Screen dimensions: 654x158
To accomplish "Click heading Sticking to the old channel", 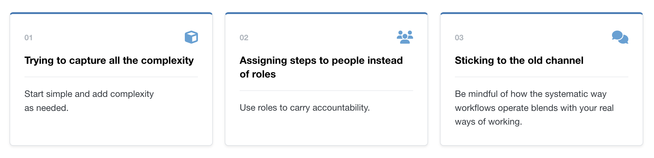I will 519,61.
